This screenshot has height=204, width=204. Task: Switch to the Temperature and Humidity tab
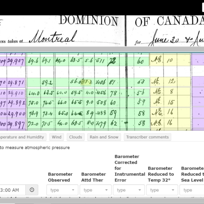coord(22,137)
